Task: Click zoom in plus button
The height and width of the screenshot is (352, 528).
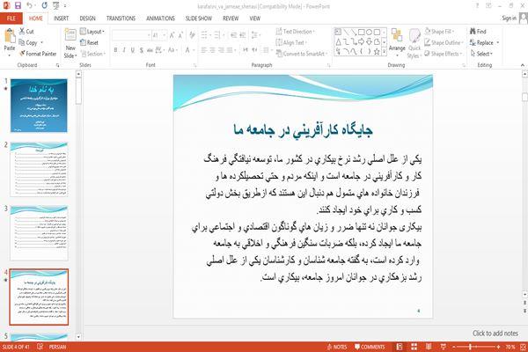Action: (x=498, y=347)
